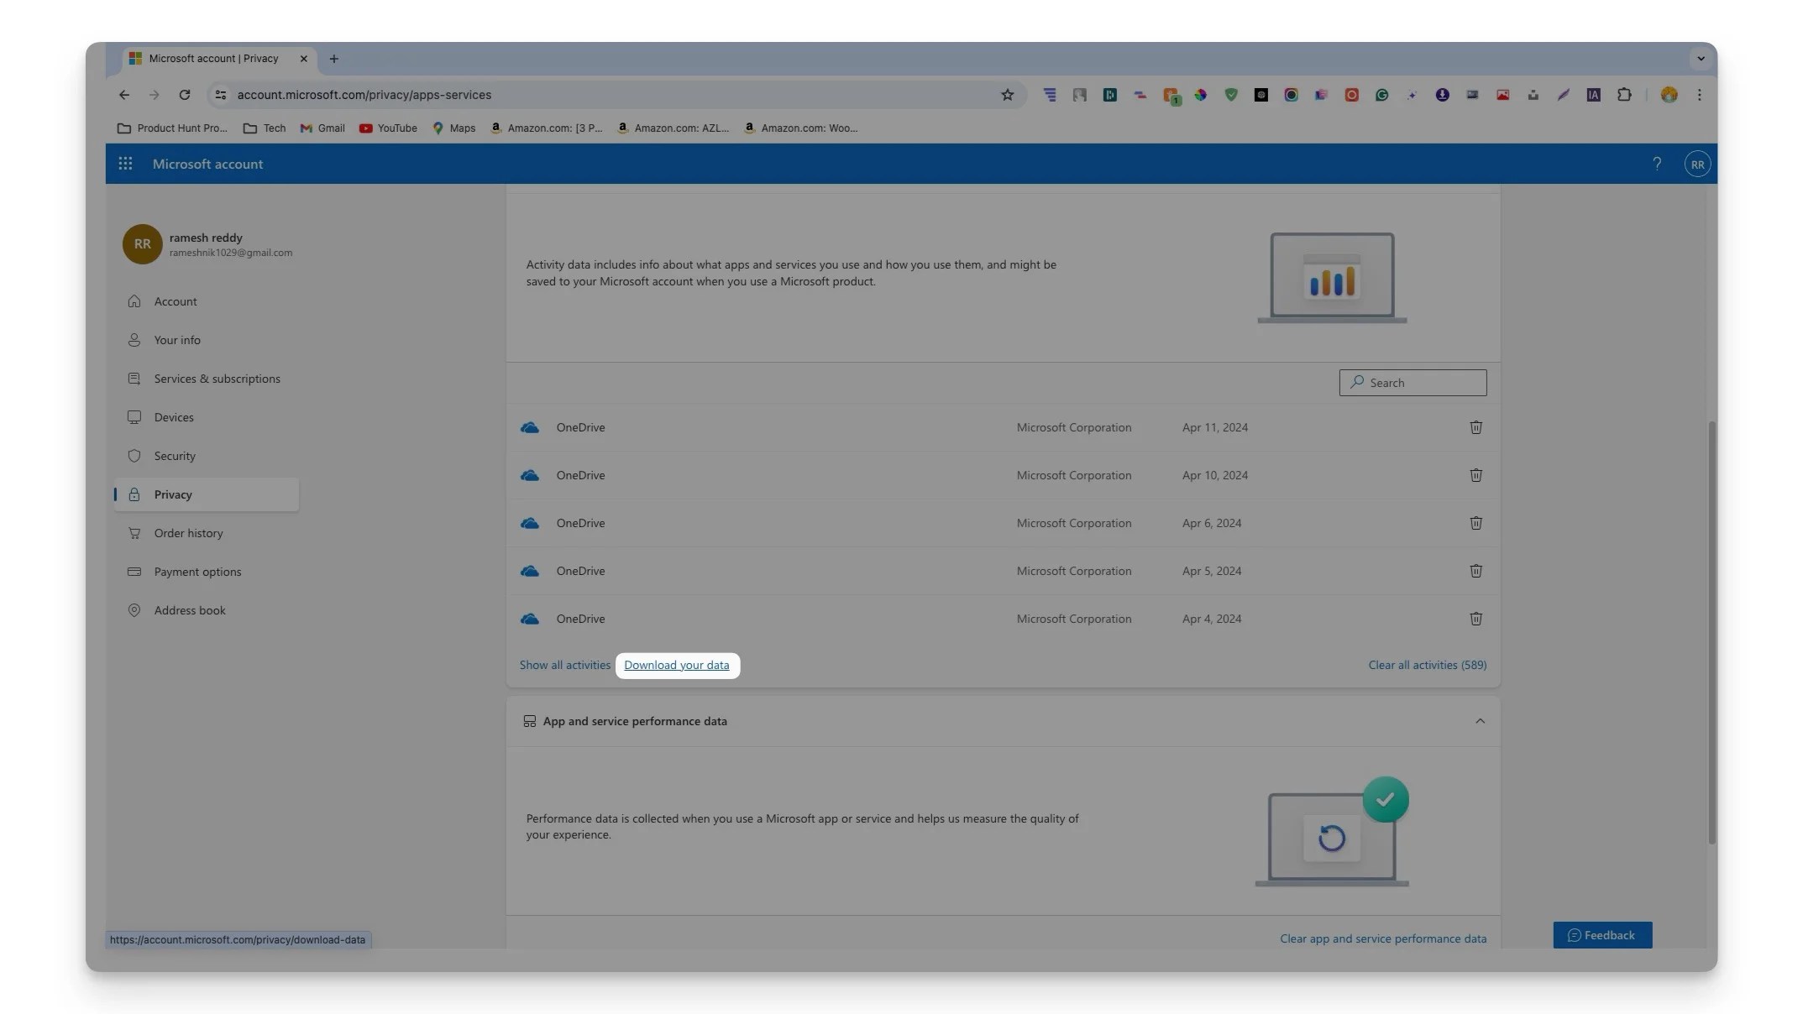Remove the Apr 4, 2024 OneDrive activity
The width and height of the screenshot is (1803, 1014).
pyautogui.click(x=1475, y=619)
